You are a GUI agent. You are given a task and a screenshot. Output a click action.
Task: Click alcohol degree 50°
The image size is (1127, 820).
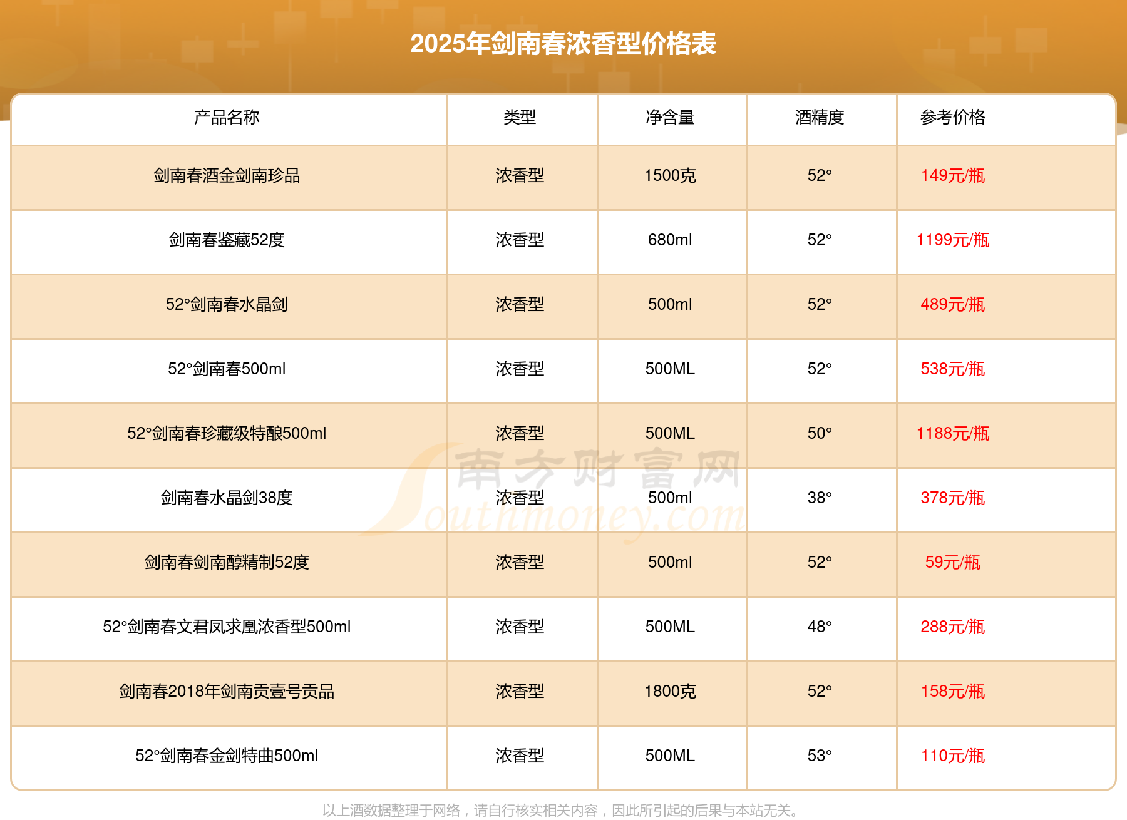820,433
